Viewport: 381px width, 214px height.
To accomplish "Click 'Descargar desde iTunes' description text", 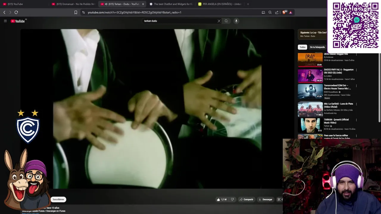I will 44,211.
